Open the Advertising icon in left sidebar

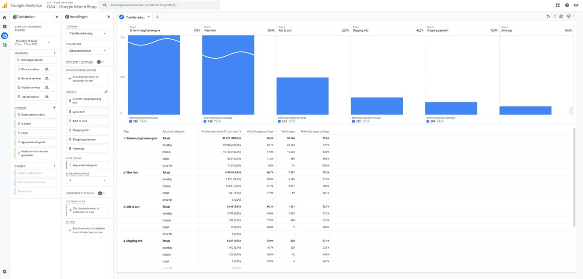pyautogui.click(x=5, y=45)
